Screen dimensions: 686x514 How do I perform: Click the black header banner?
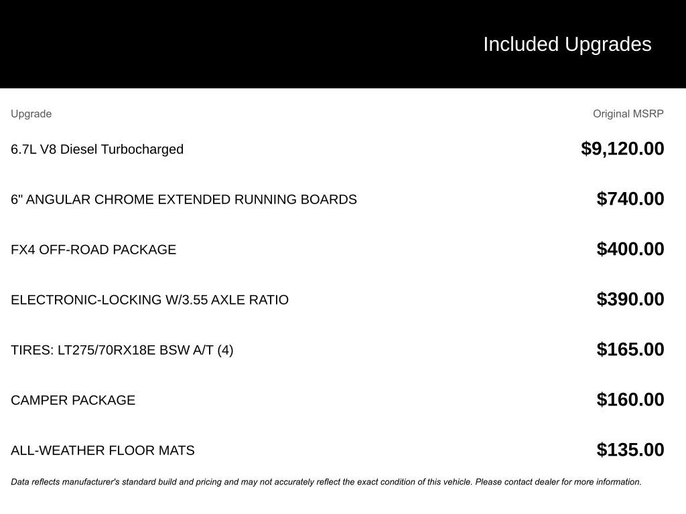click(x=343, y=44)
